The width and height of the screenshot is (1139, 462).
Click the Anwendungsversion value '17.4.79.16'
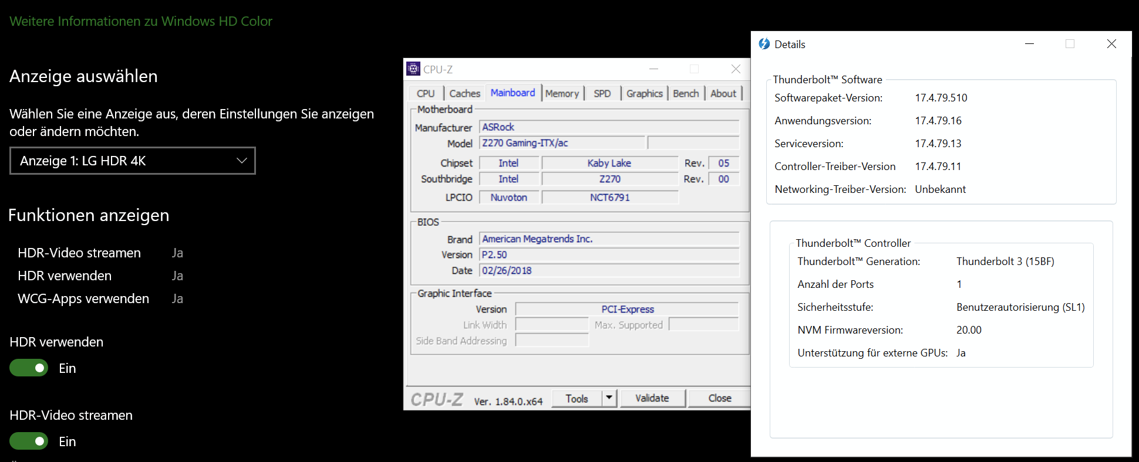(x=938, y=121)
